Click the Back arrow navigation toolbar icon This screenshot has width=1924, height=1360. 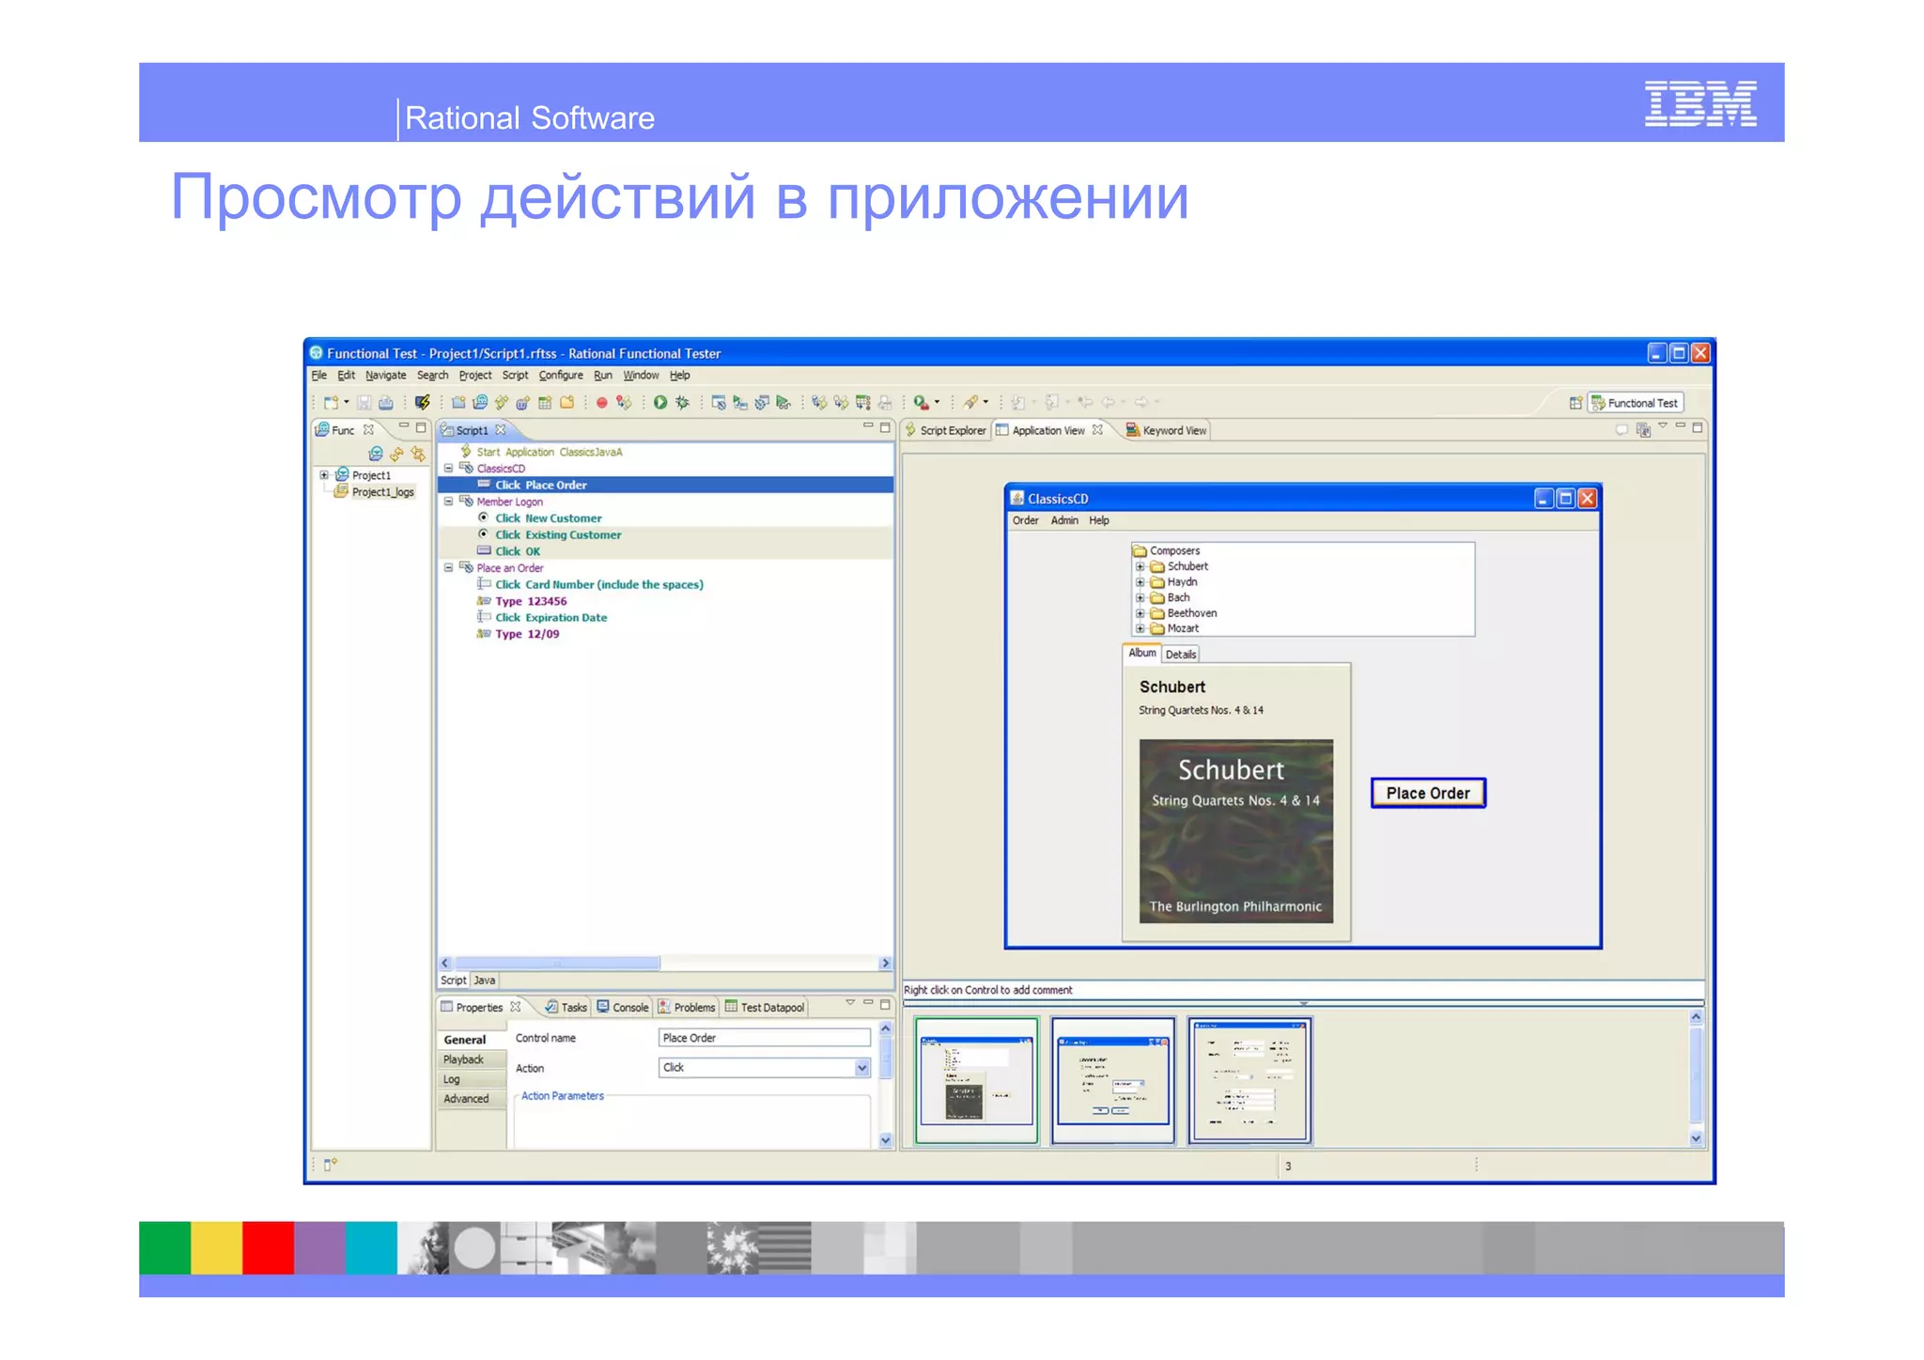pos(1109,403)
